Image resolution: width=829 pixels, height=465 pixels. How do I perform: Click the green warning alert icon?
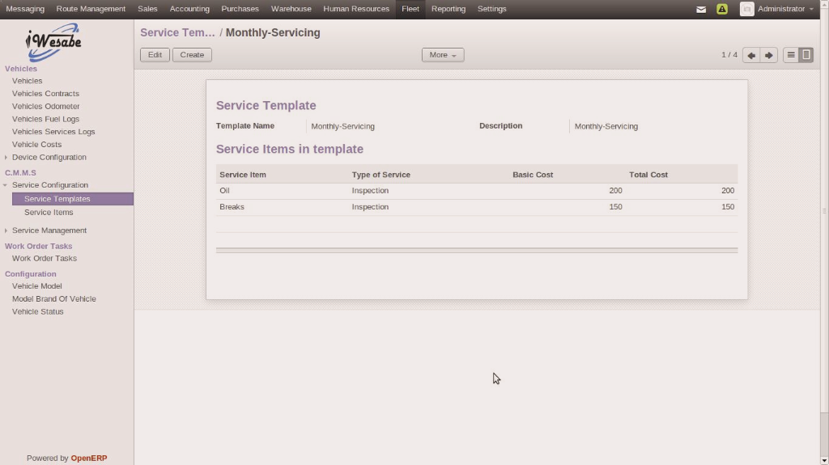tap(722, 9)
